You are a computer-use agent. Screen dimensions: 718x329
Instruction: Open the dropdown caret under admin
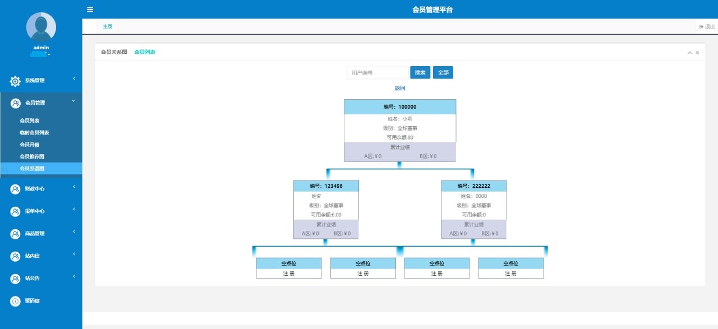pos(49,54)
